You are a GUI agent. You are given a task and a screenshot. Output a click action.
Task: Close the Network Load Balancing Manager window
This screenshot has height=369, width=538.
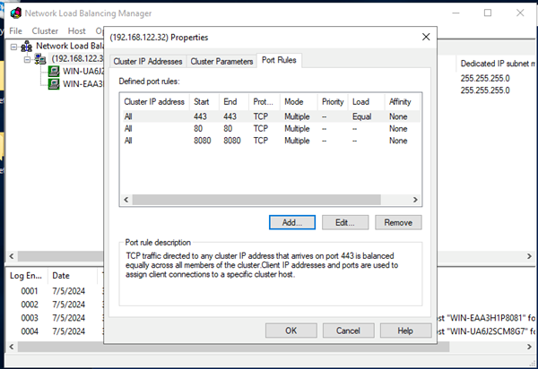coord(520,13)
